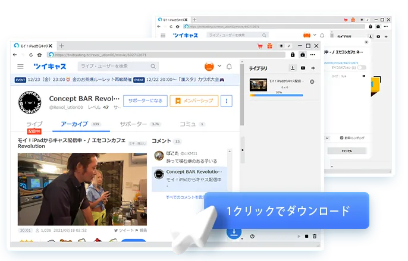
Task: Click the camera icon in back window toolbar
Action: point(378,27)
